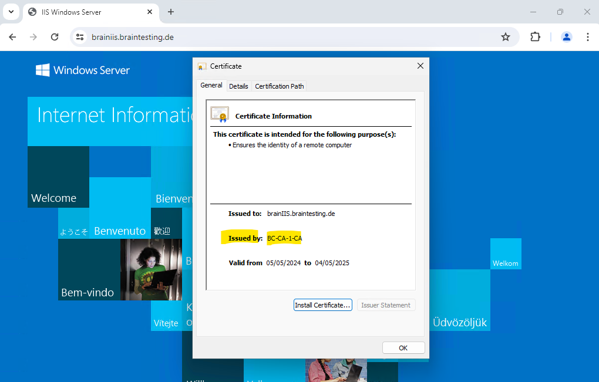Open a new browser tab
Screen dimensions: 599x382
click(x=171, y=12)
